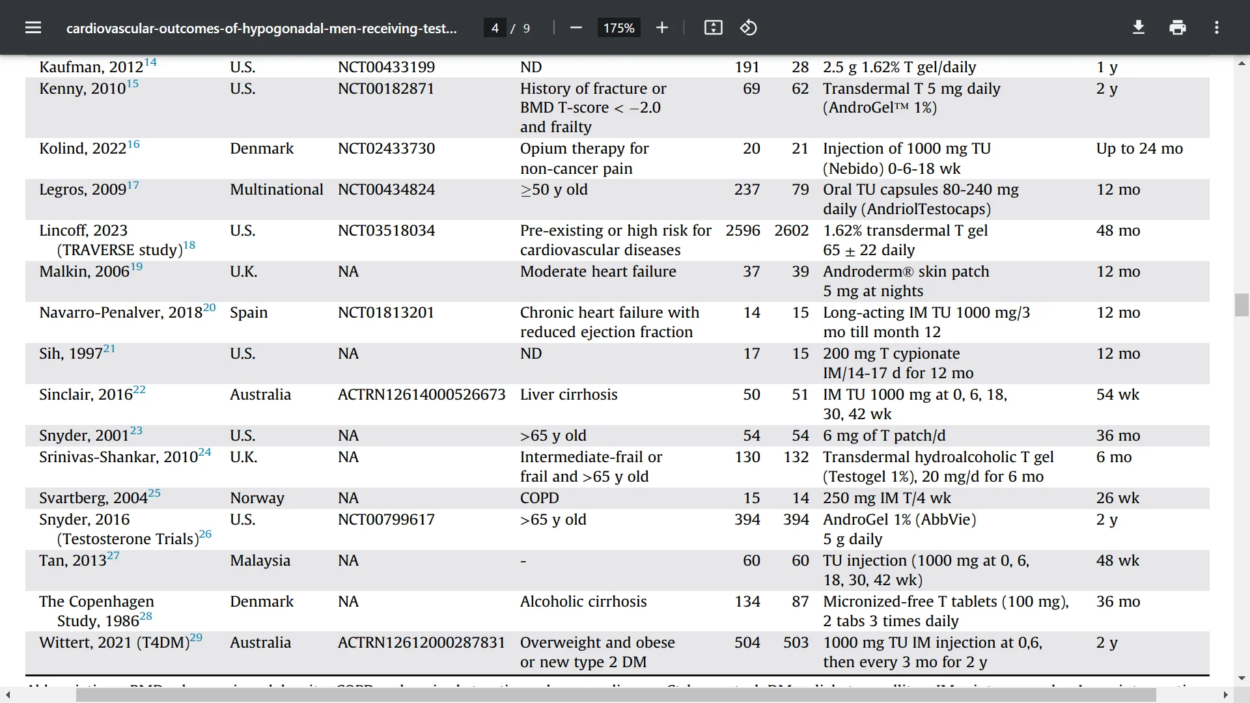
Task: Click trial ID NCT00182871
Action: coord(386,89)
